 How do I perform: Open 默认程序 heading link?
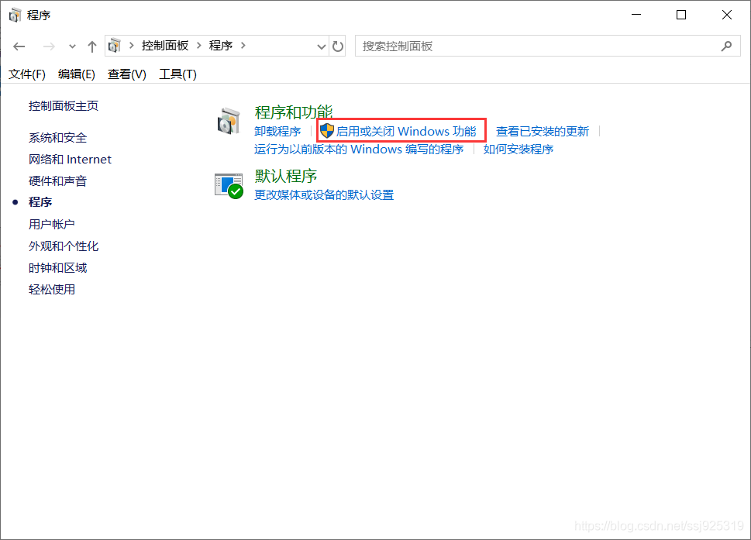tap(286, 176)
